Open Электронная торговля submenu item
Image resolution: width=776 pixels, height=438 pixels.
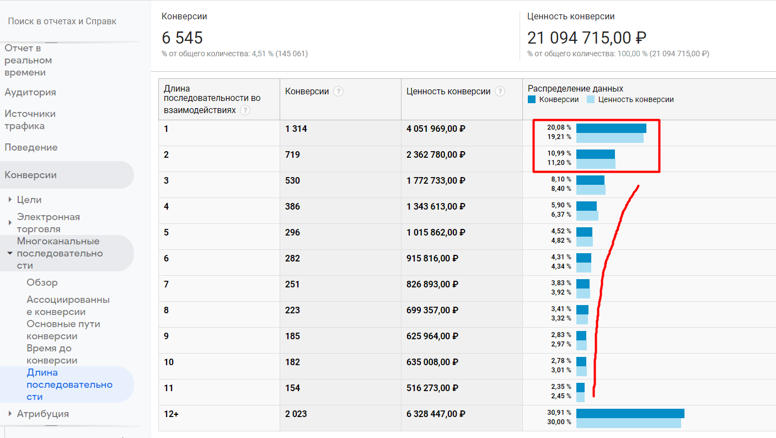49,223
